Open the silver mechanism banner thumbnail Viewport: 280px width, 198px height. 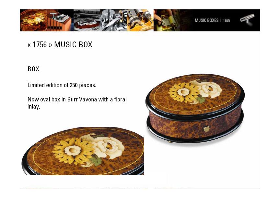pyautogui.click(x=87, y=20)
